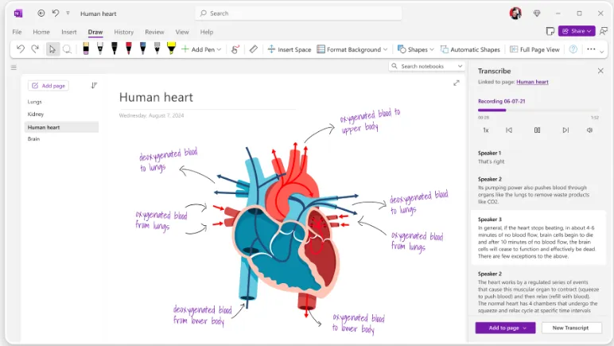Choose the blue pen
Viewport: 614px width, 346px height.
pos(143,49)
